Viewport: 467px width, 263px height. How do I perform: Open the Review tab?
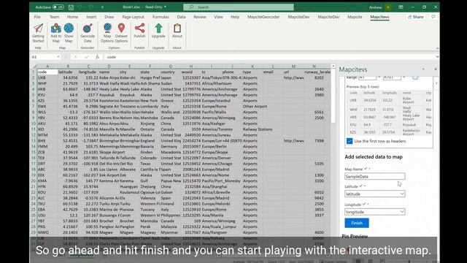[x=200, y=17]
